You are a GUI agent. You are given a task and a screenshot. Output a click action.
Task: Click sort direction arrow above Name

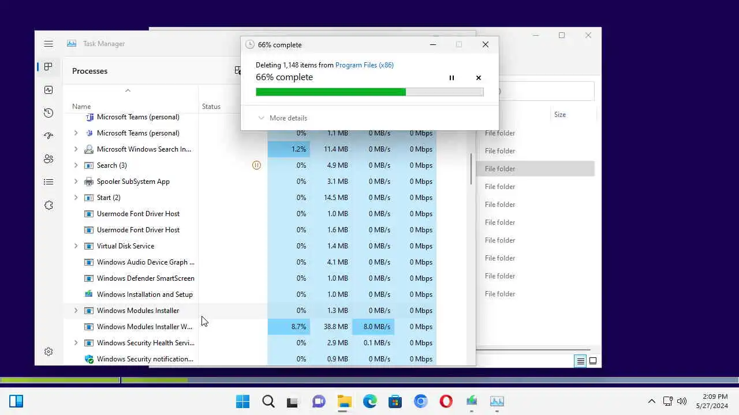128,90
